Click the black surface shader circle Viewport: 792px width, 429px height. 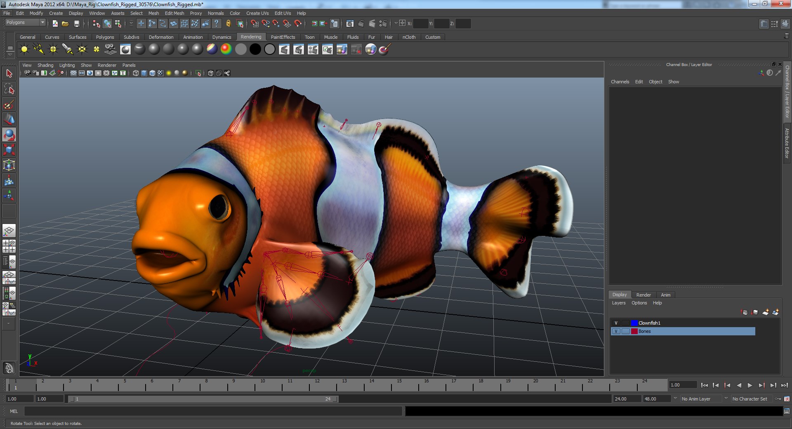pos(255,49)
